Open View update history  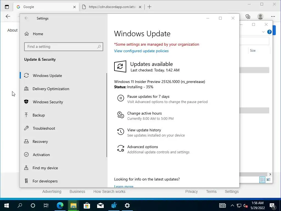[x=144, y=130]
